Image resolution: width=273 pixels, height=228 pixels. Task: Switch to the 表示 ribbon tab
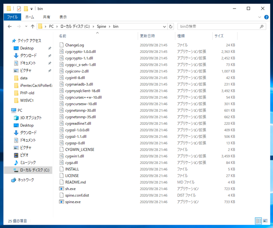(x=63, y=17)
